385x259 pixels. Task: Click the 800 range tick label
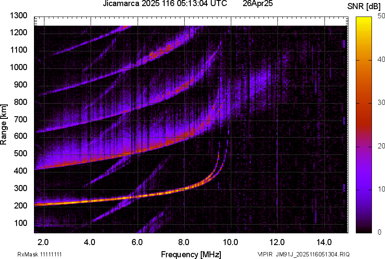tap(20, 102)
